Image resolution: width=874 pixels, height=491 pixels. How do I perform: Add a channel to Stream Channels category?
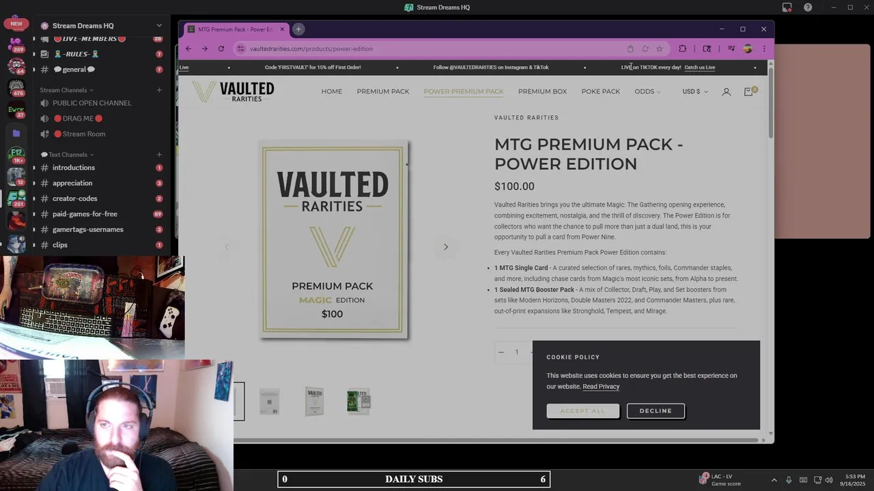(x=159, y=90)
